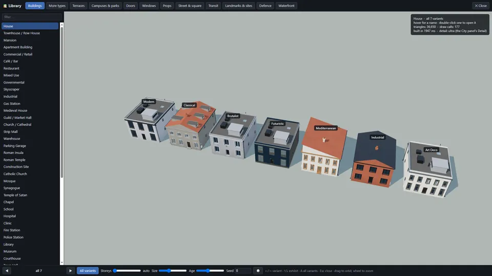Open the Landmarks & sites tab
The width and height of the screenshot is (492, 276).
click(x=238, y=6)
